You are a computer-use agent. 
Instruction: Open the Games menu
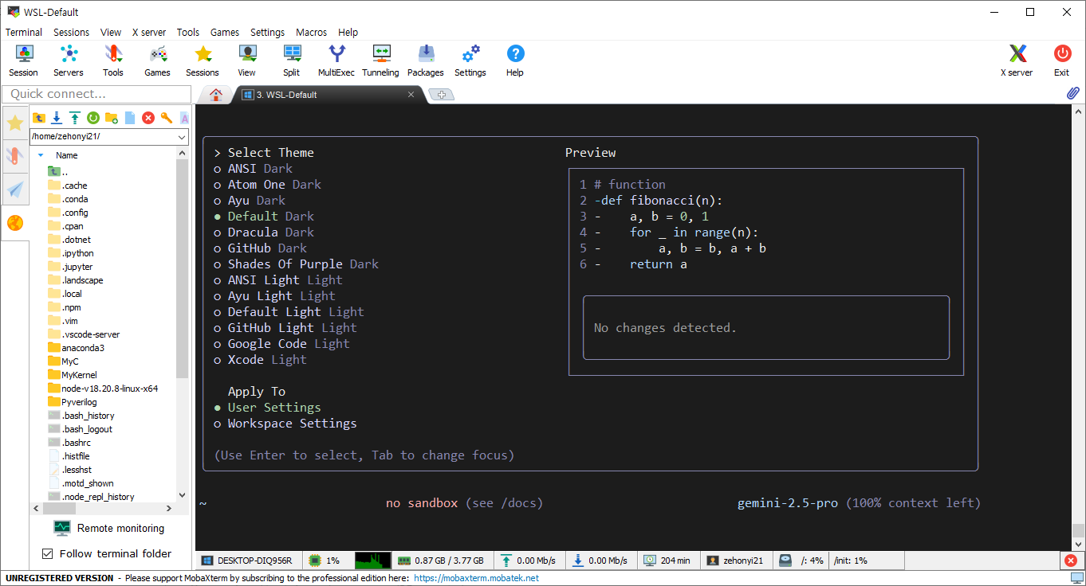[225, 33]
